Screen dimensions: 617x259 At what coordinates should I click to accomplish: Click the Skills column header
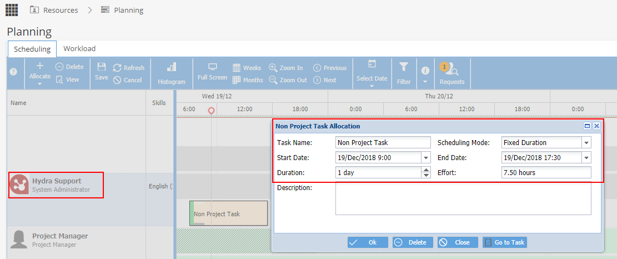[x=159, y=103]
